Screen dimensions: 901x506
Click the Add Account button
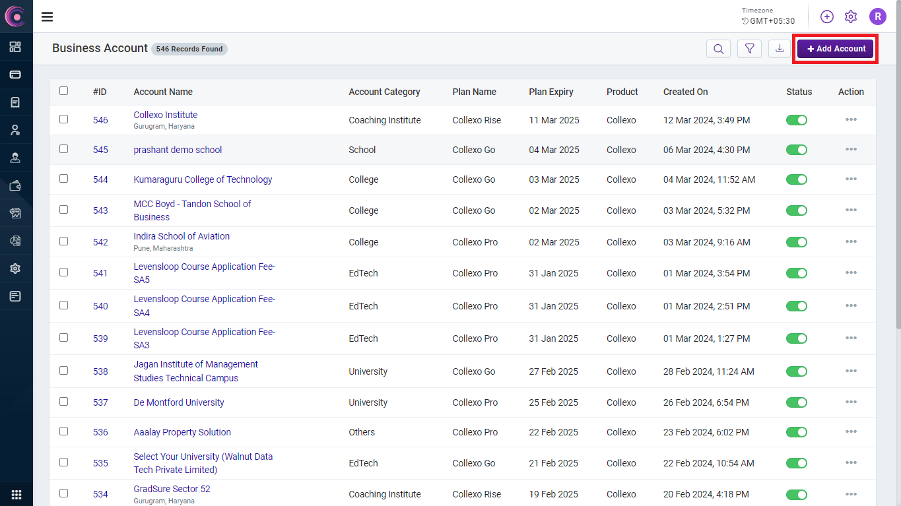pos(835,49)
